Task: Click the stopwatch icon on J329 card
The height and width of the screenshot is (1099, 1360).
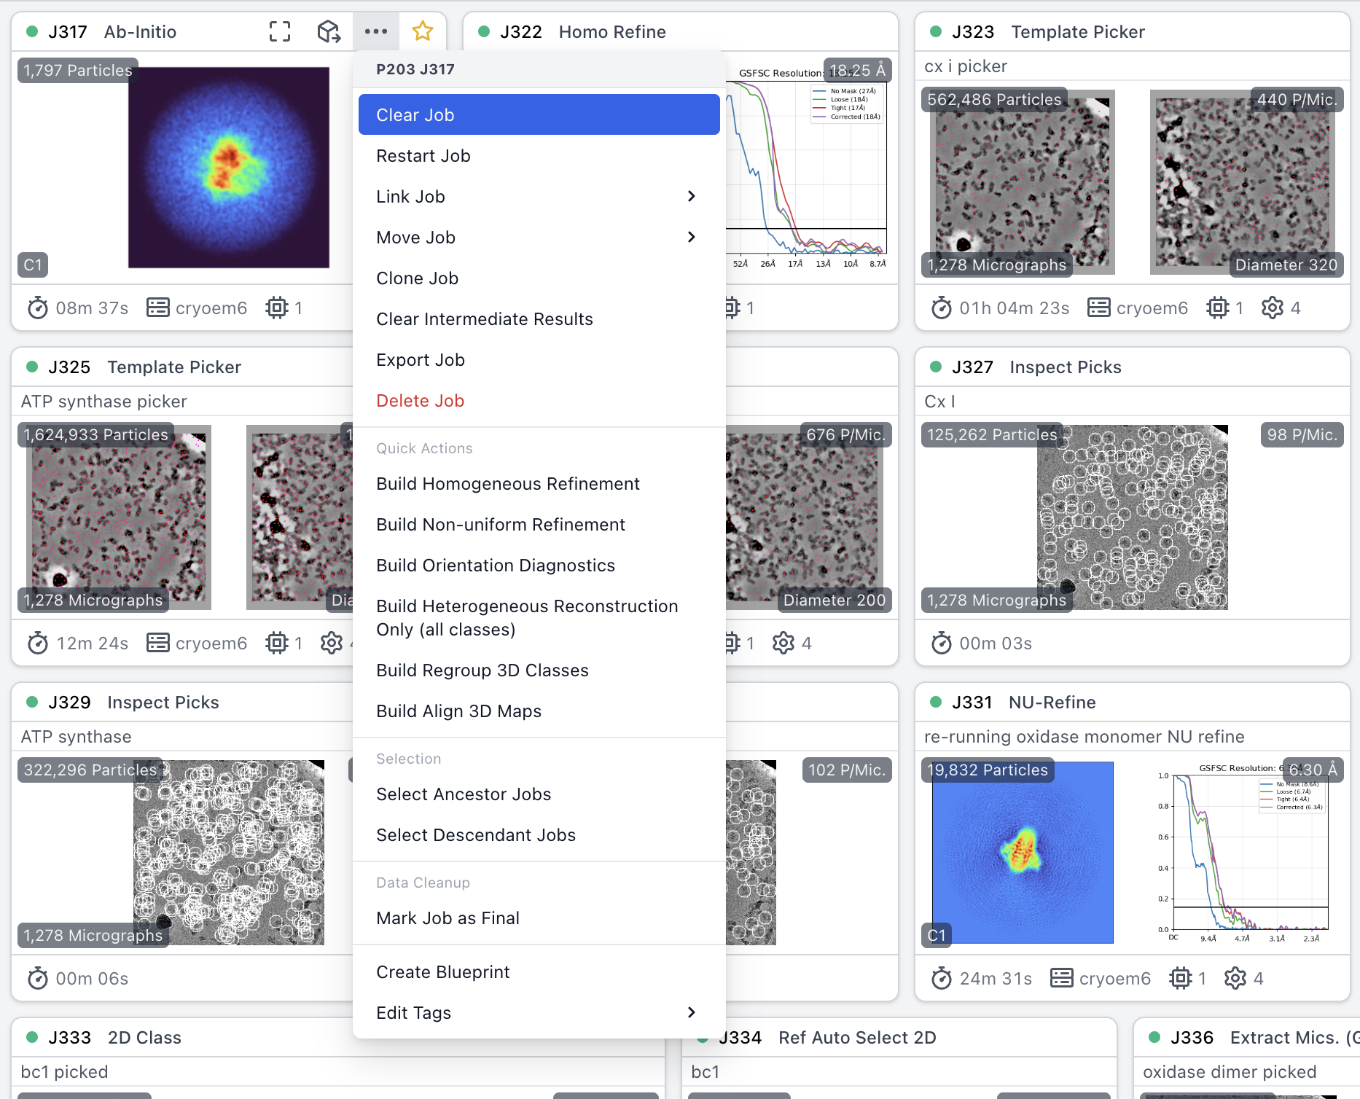Action: click(38, 979)
